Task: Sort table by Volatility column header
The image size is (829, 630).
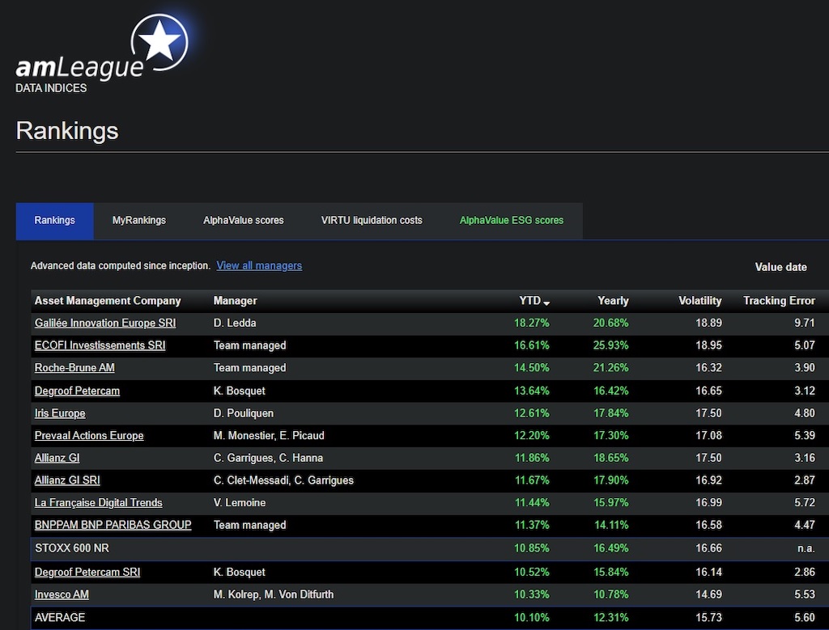Action: pos(700,301)
